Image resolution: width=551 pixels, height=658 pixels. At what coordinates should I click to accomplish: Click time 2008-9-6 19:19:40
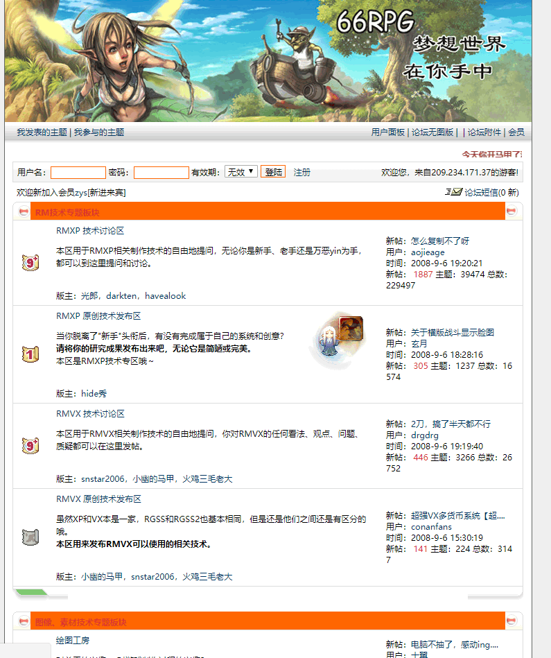pos(447,446)
